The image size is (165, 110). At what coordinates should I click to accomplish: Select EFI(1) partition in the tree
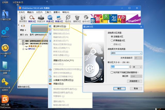(32, 49)
